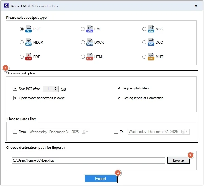
Task: Click the destination path input field
Action: pos(89,160)
